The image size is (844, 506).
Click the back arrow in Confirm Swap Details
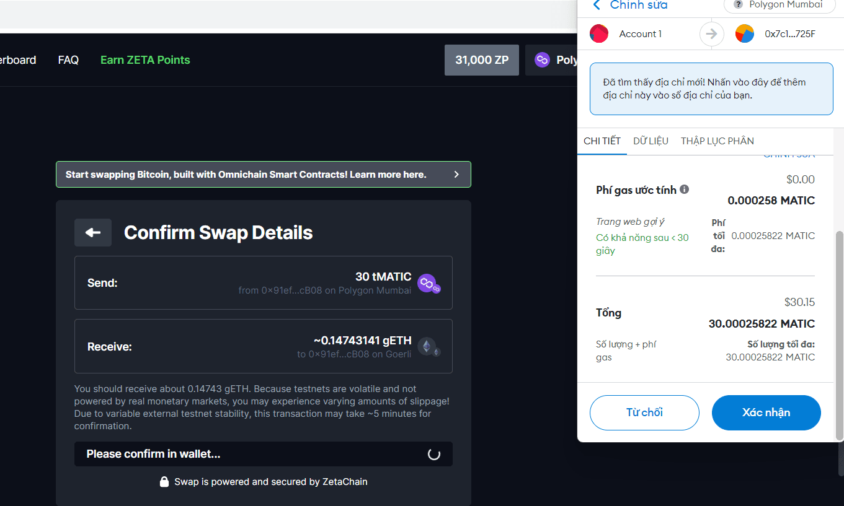93,232
